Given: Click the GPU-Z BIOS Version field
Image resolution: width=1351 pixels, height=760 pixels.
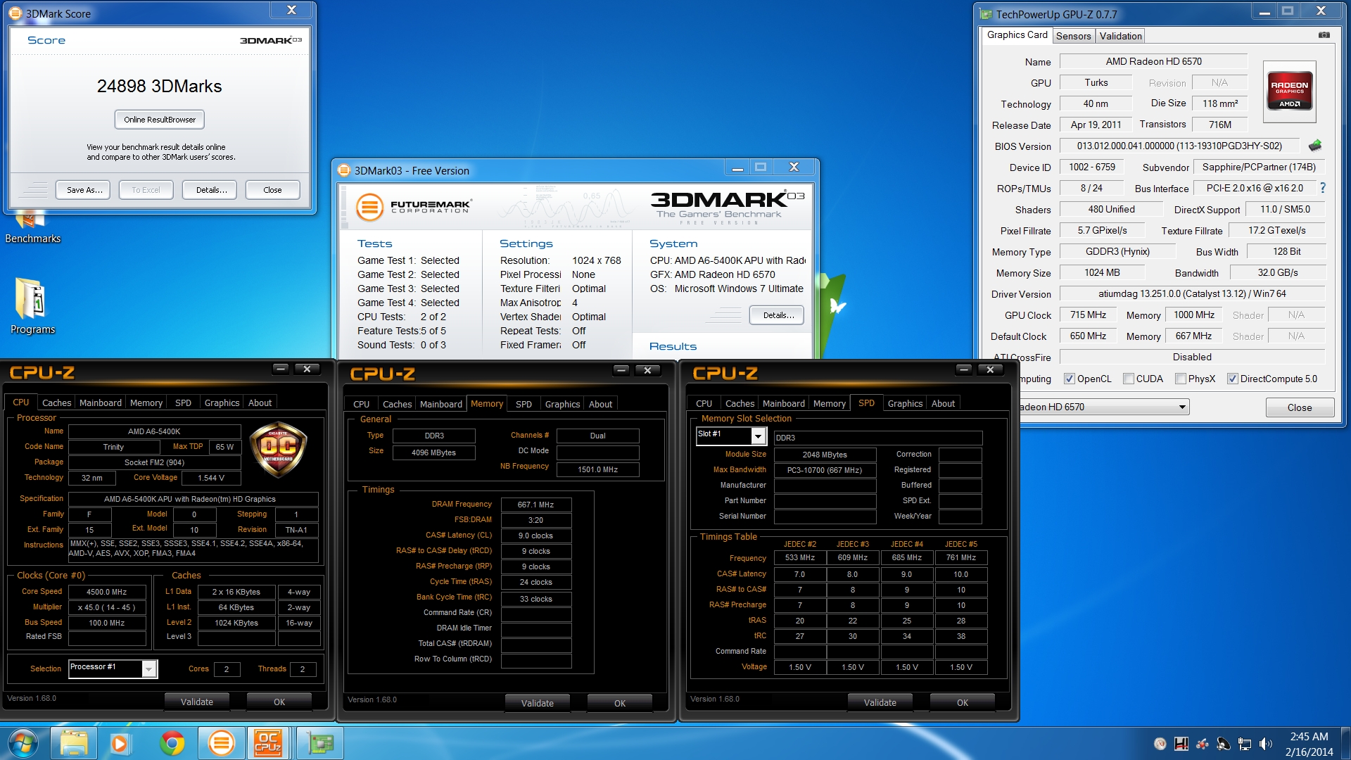Looking at the screenshot, I should (x=1179, y=146).
